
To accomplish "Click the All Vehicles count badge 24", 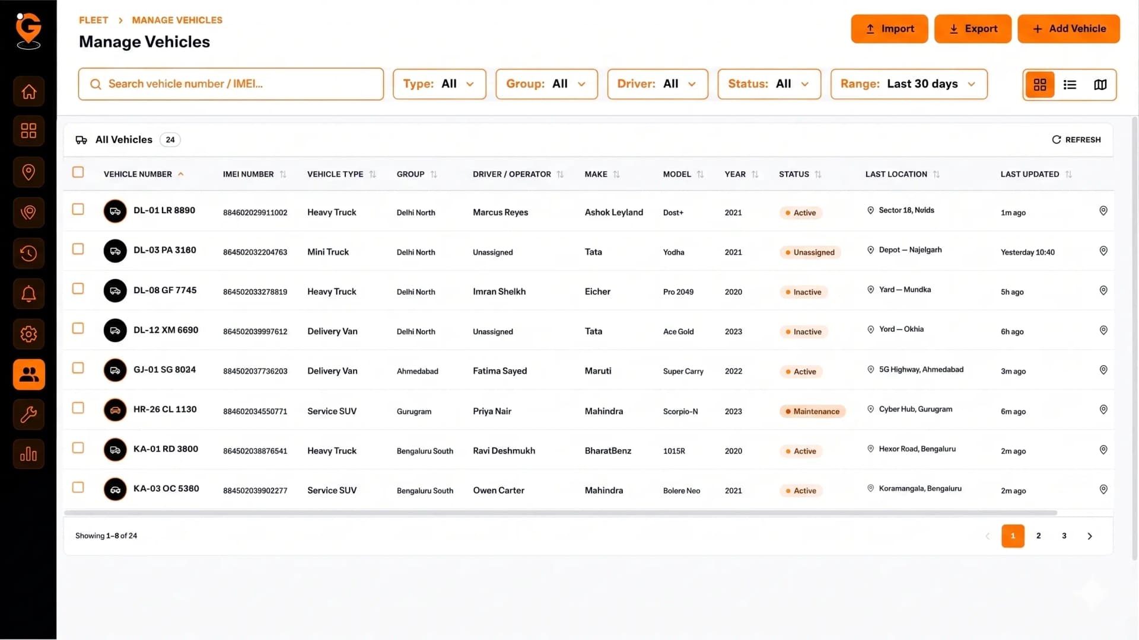I will point(170,140).
